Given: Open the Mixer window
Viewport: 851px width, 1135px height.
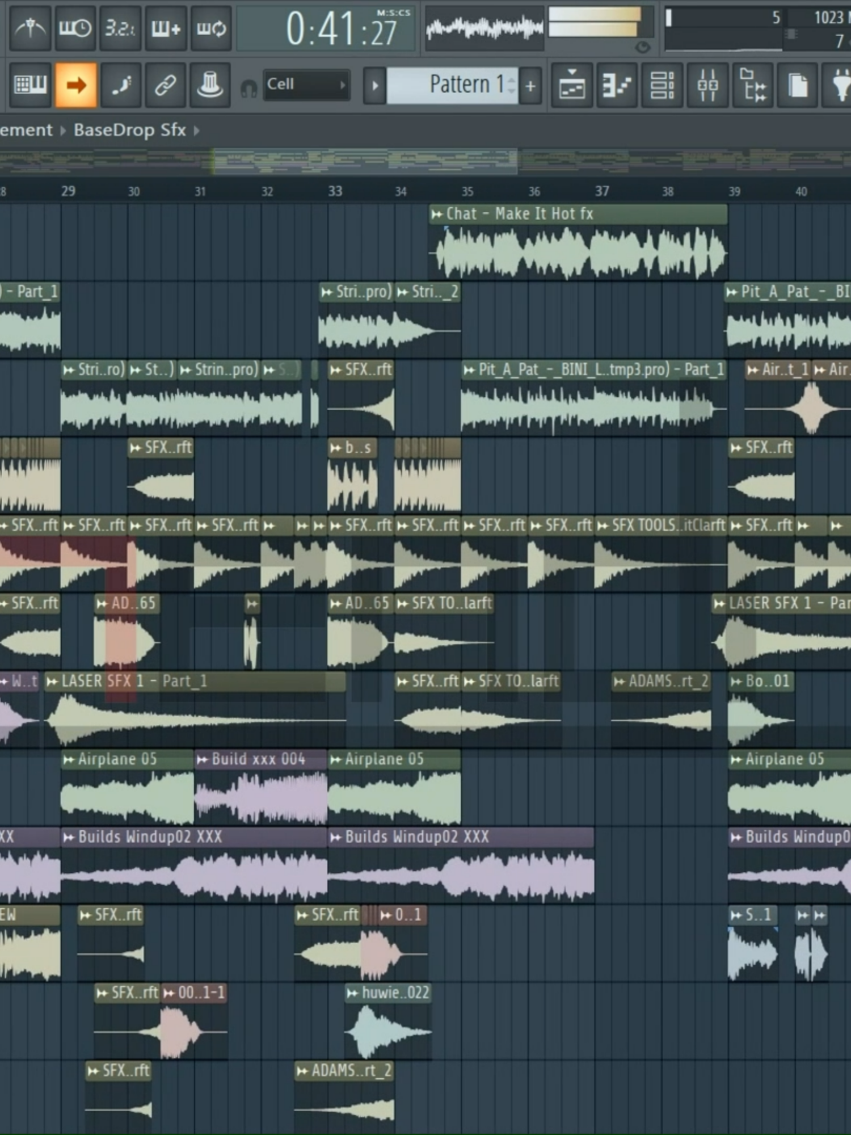Looking at the screenshot, I should point(707,85).
